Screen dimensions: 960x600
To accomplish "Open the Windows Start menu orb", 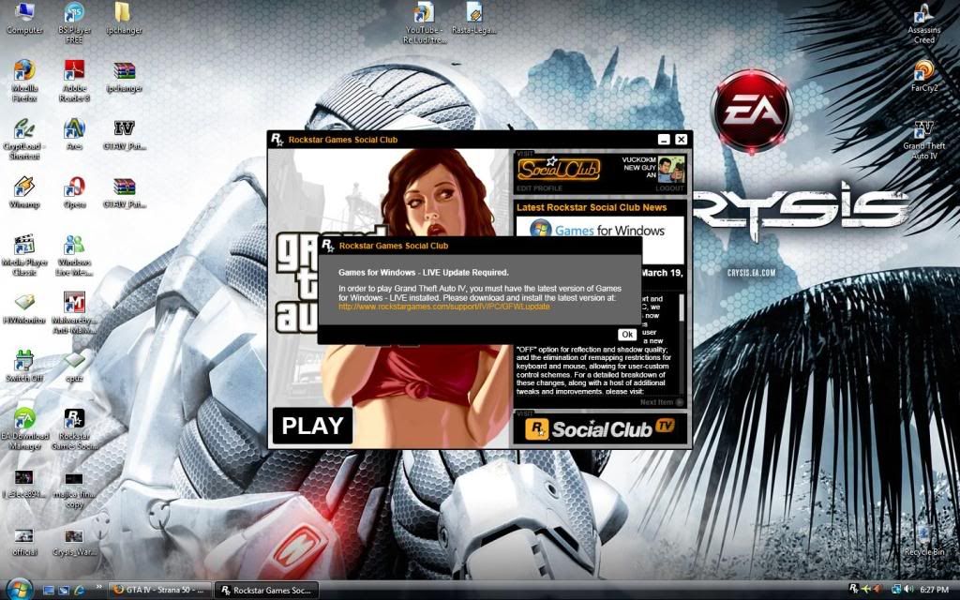I will [x=19, y=589].
